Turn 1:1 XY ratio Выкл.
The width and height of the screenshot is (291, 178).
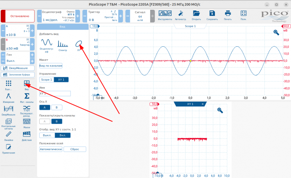point(47,135)
